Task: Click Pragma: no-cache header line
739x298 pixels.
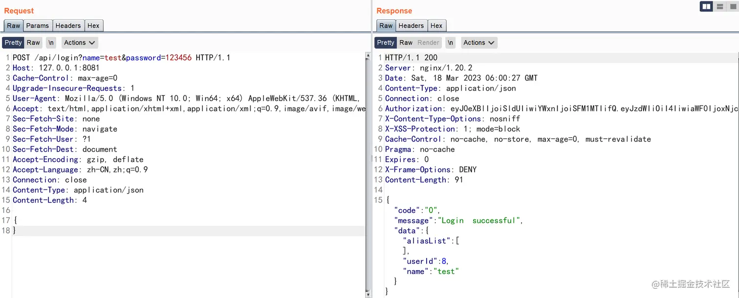Action: click(x=420, y=149)
